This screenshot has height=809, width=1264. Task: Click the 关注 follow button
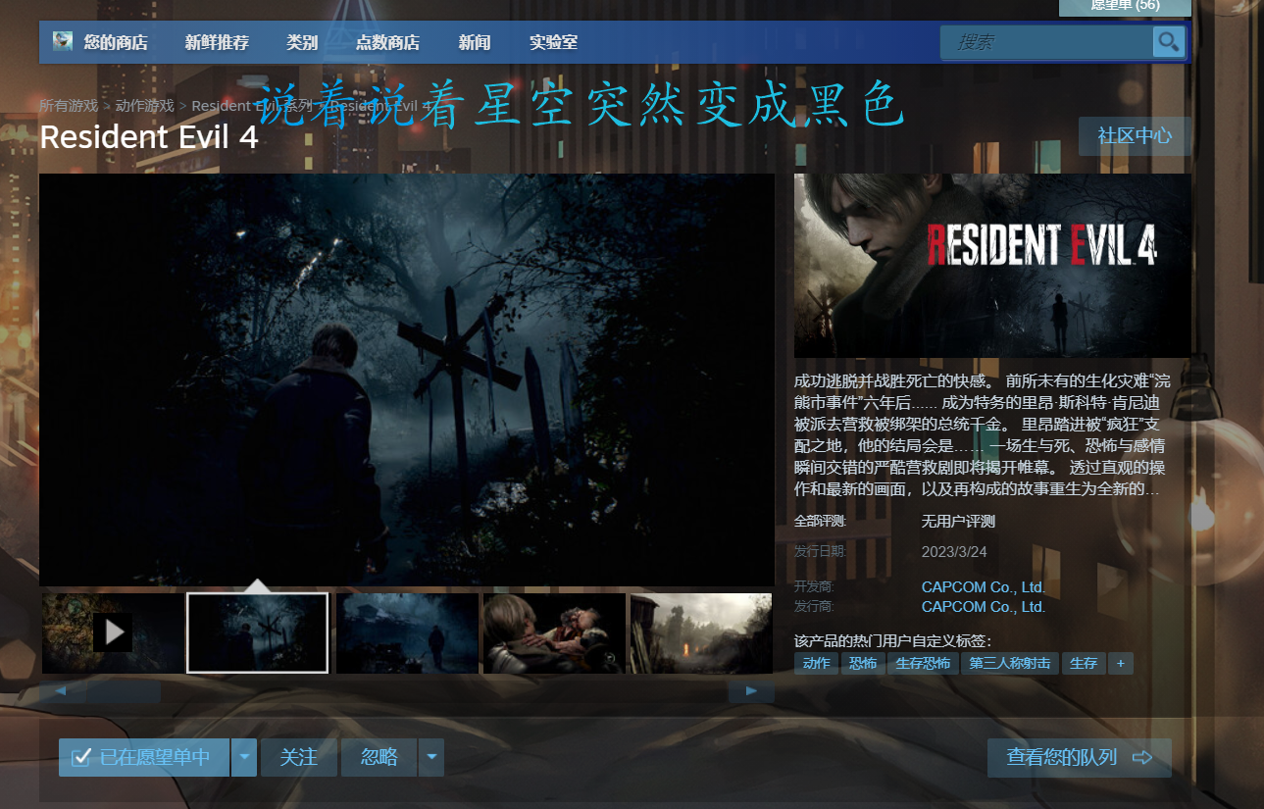pos(299,757)
